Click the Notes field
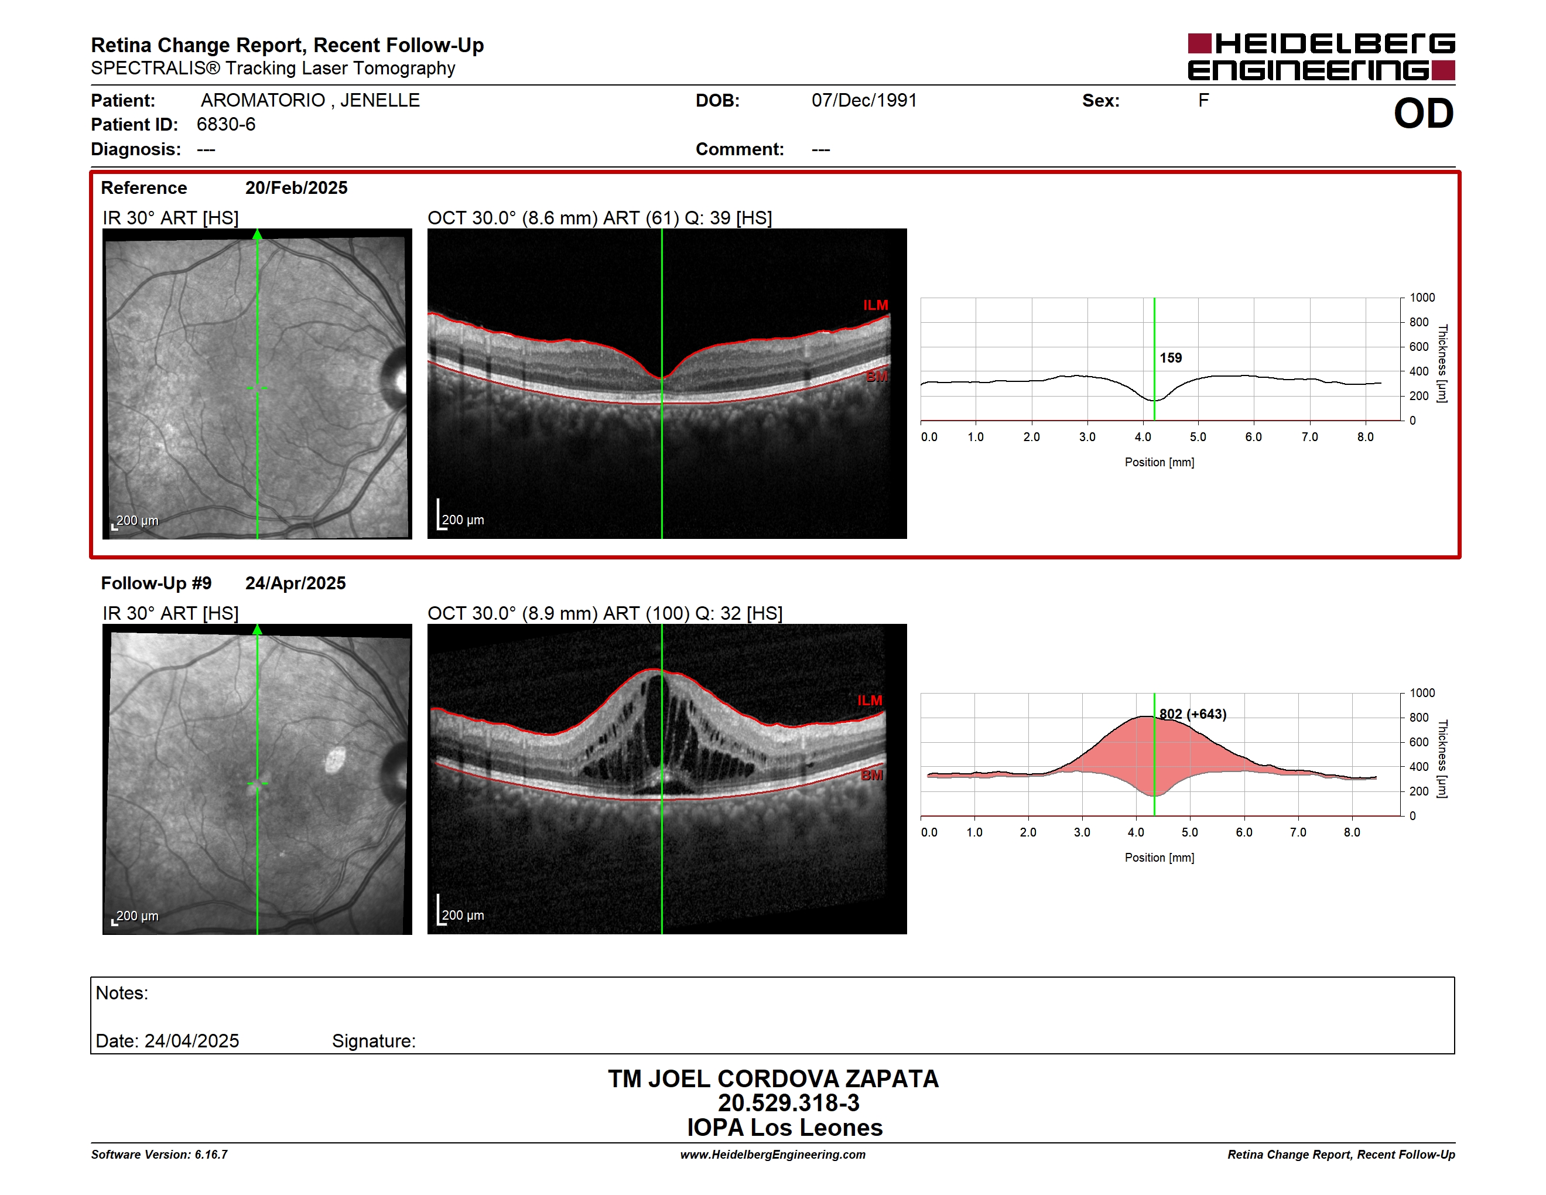Viewport: 1546px width, 1195px height. [x=772, y=1015]
